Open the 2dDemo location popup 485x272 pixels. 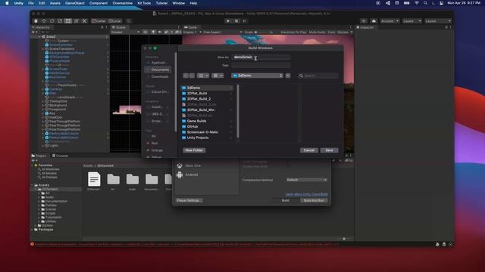[257, 76]
